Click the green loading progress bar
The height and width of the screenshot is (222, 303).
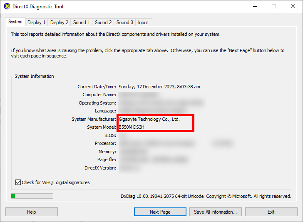tap(32, 196)
